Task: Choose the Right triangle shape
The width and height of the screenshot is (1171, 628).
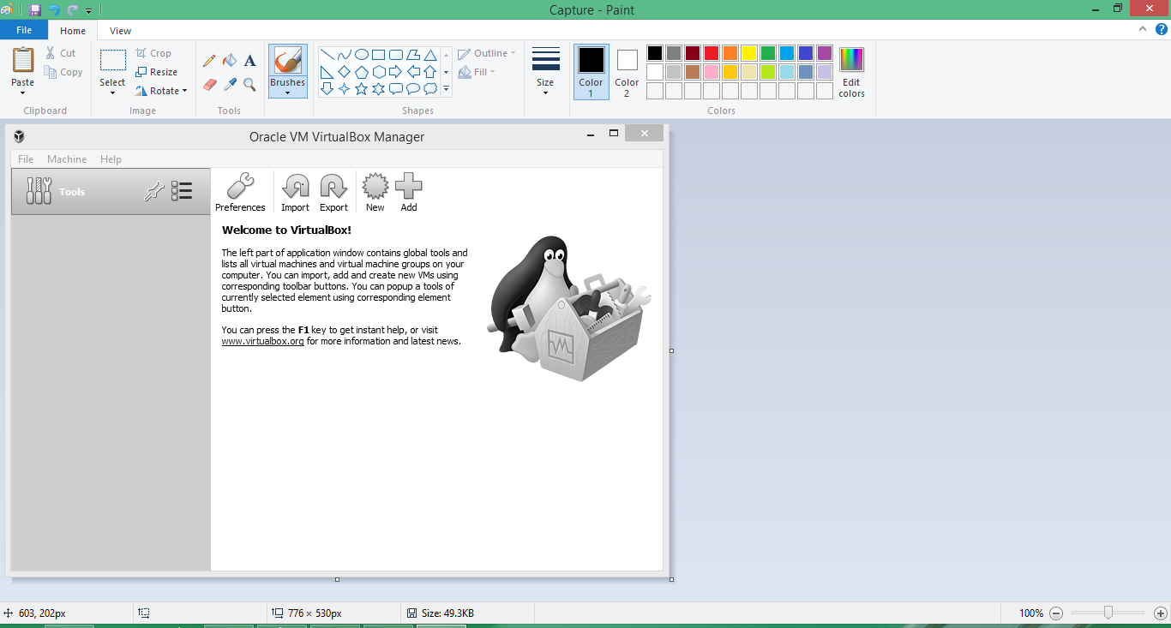Action: coord(327,72)
